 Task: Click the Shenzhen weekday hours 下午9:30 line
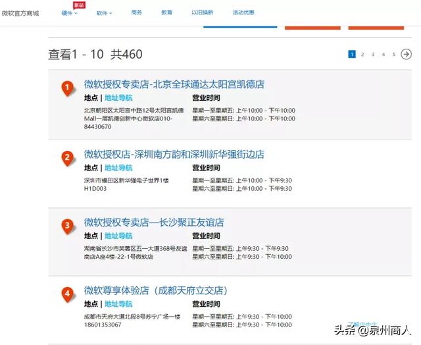tap(242, 180)
